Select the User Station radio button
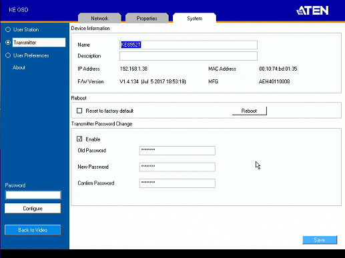 tap(8, 29)
